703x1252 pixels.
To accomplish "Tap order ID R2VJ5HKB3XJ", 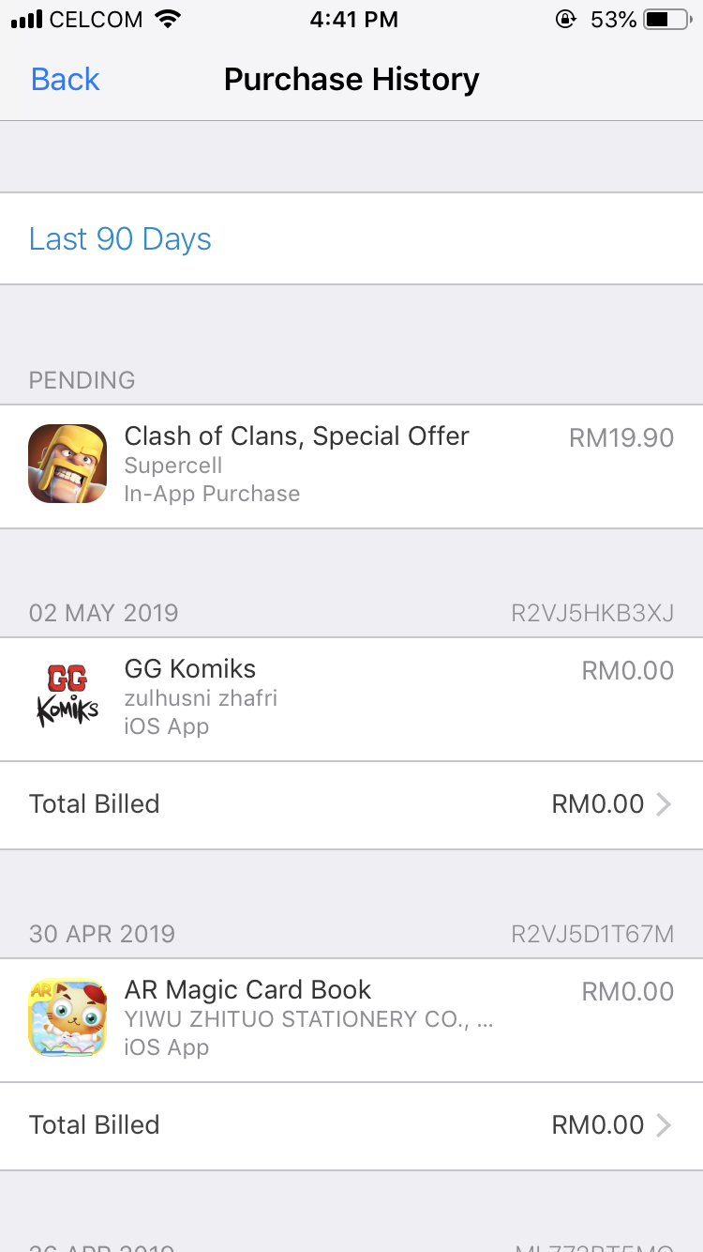I will (x=591, y=614).
